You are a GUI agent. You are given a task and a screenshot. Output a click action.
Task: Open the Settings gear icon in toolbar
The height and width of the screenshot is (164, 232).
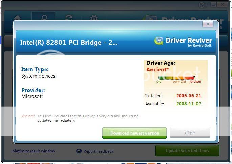pos(94,18)
